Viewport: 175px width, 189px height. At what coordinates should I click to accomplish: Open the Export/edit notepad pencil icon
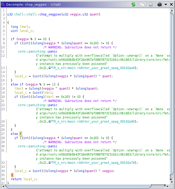[151, 5]
